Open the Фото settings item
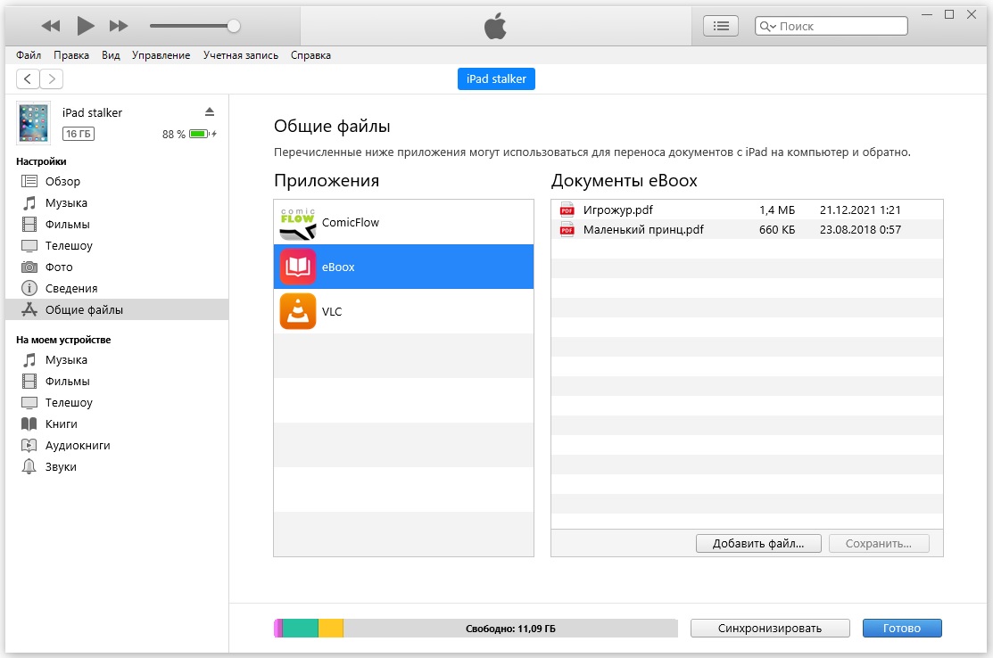 117,267
